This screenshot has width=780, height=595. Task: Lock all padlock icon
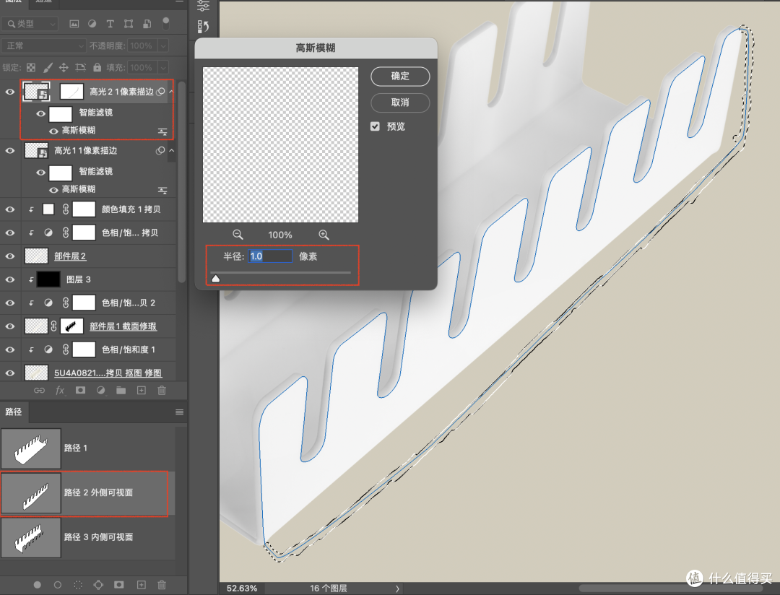tap(97, 67)
